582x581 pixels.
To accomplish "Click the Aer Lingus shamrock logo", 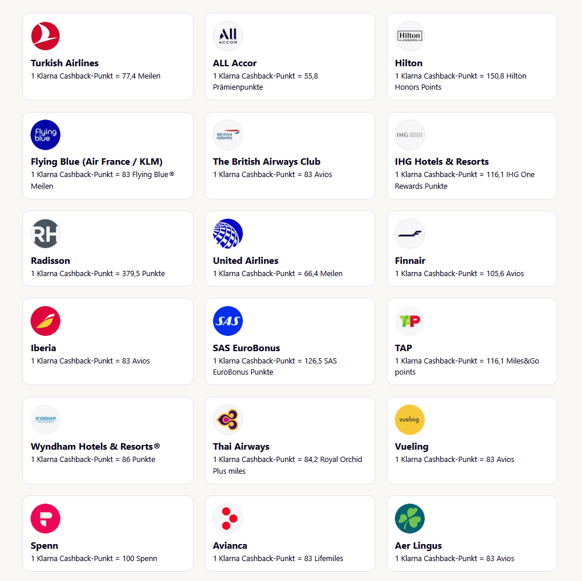I will [410, 518].
